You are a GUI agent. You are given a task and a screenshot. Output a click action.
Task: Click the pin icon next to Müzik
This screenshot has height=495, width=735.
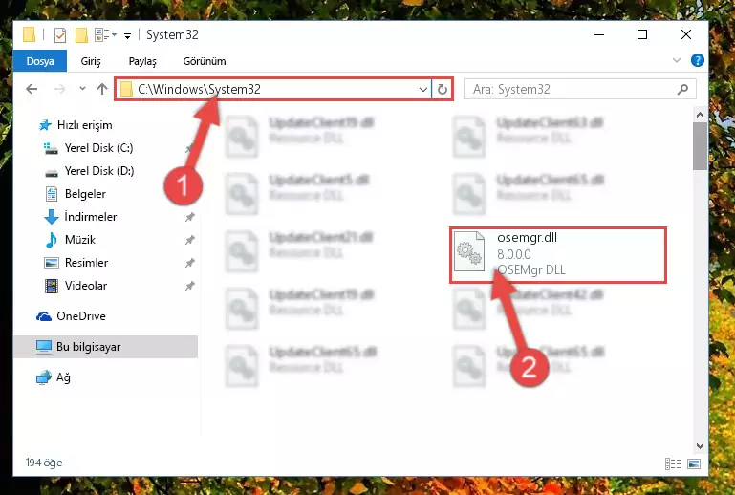[190, 240]
